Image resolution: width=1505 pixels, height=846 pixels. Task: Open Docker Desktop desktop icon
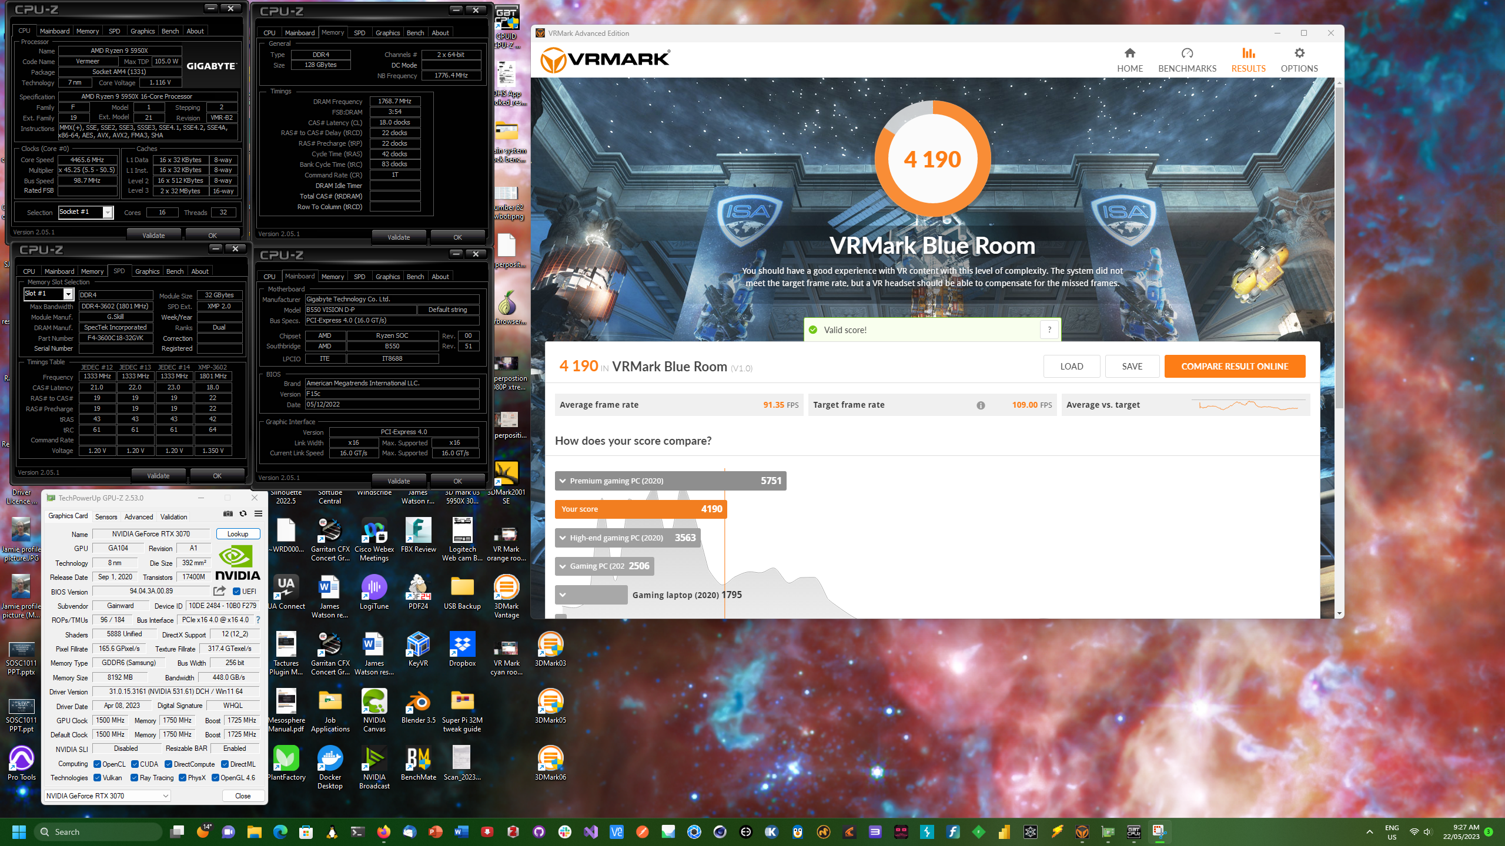pyautogui.click(x=330, y=767)
